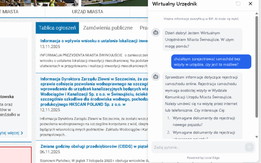Image resolution: width=261 pixels, height=163 pixels.
Task: Click the bot avatar beside the greeting message
Action: [x=155, y=33]
